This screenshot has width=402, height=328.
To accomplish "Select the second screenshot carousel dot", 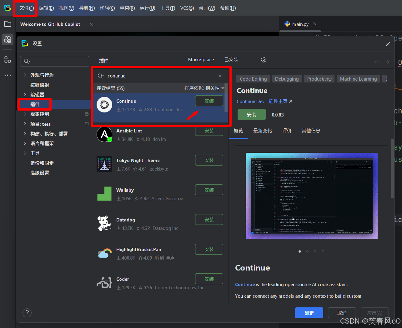I will tap(307, 251).
